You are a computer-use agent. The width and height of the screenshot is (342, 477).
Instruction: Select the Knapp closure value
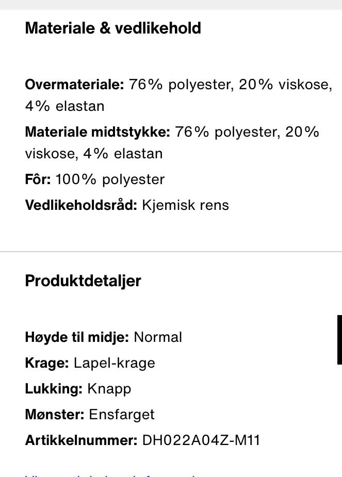(109, 389)
